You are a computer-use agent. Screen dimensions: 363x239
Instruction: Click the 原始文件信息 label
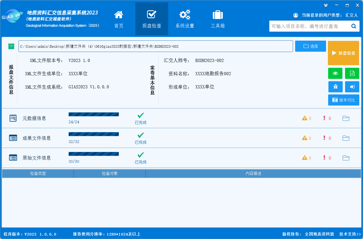tap(37, 158)
